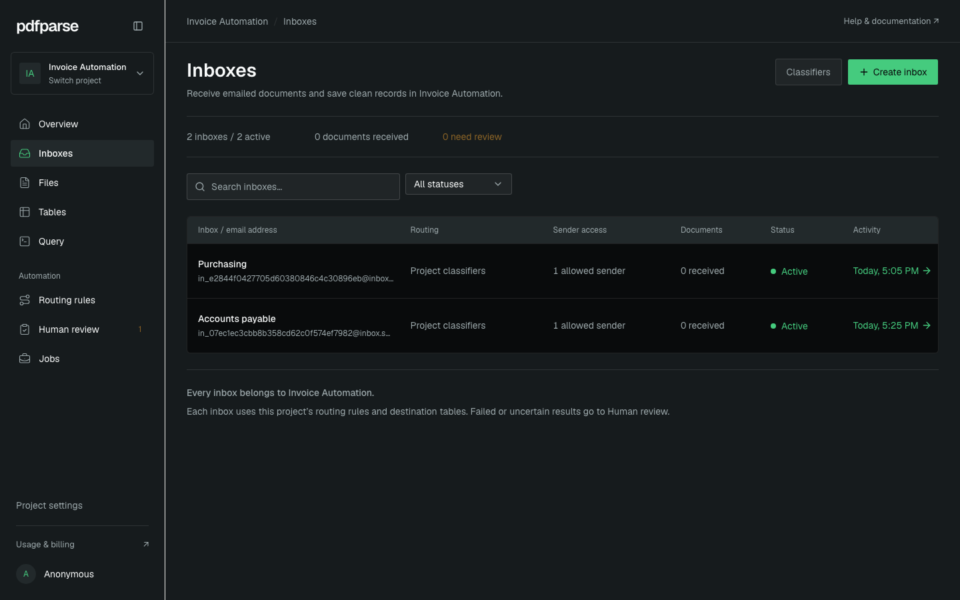Open the All statuses dropdown

pos(459,184)
